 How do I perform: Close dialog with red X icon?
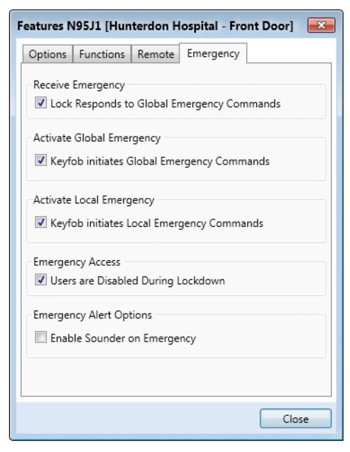[321, 25]
